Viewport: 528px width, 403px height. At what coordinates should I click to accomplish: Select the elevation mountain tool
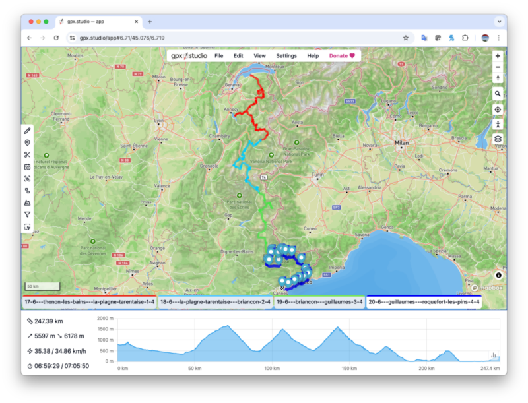27,202
